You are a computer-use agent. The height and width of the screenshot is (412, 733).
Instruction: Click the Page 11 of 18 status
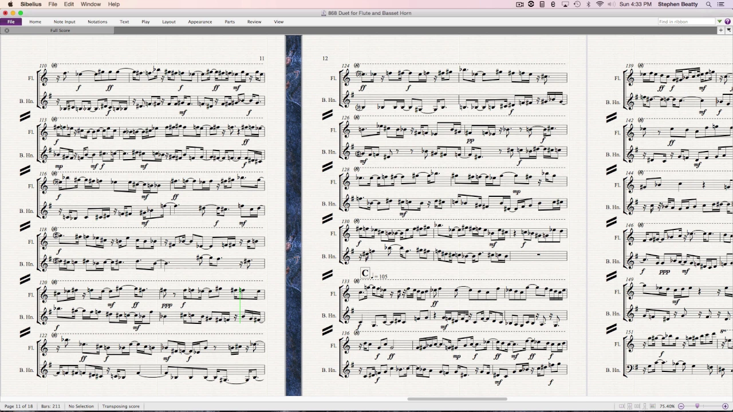19,406
